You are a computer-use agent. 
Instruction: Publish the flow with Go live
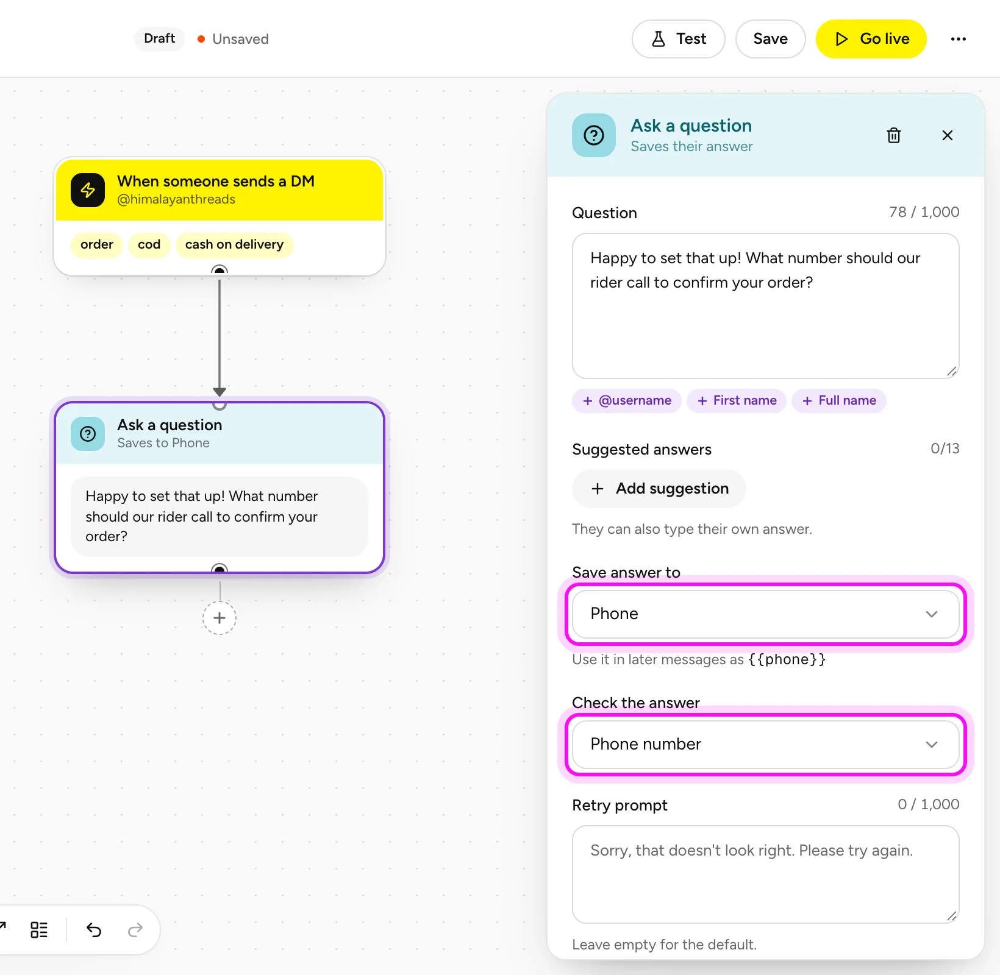871,39
